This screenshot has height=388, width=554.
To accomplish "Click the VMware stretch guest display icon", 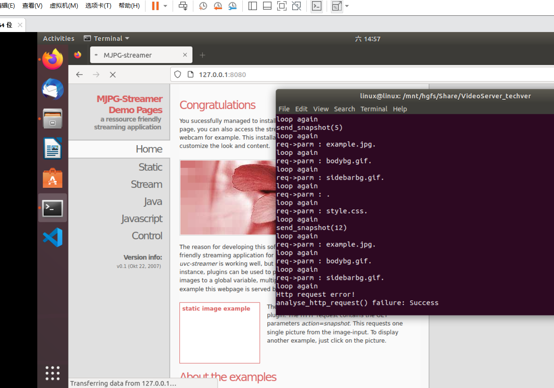I will [336, 6].
